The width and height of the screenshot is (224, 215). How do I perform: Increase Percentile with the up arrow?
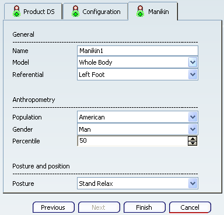(x=192, y=139)
